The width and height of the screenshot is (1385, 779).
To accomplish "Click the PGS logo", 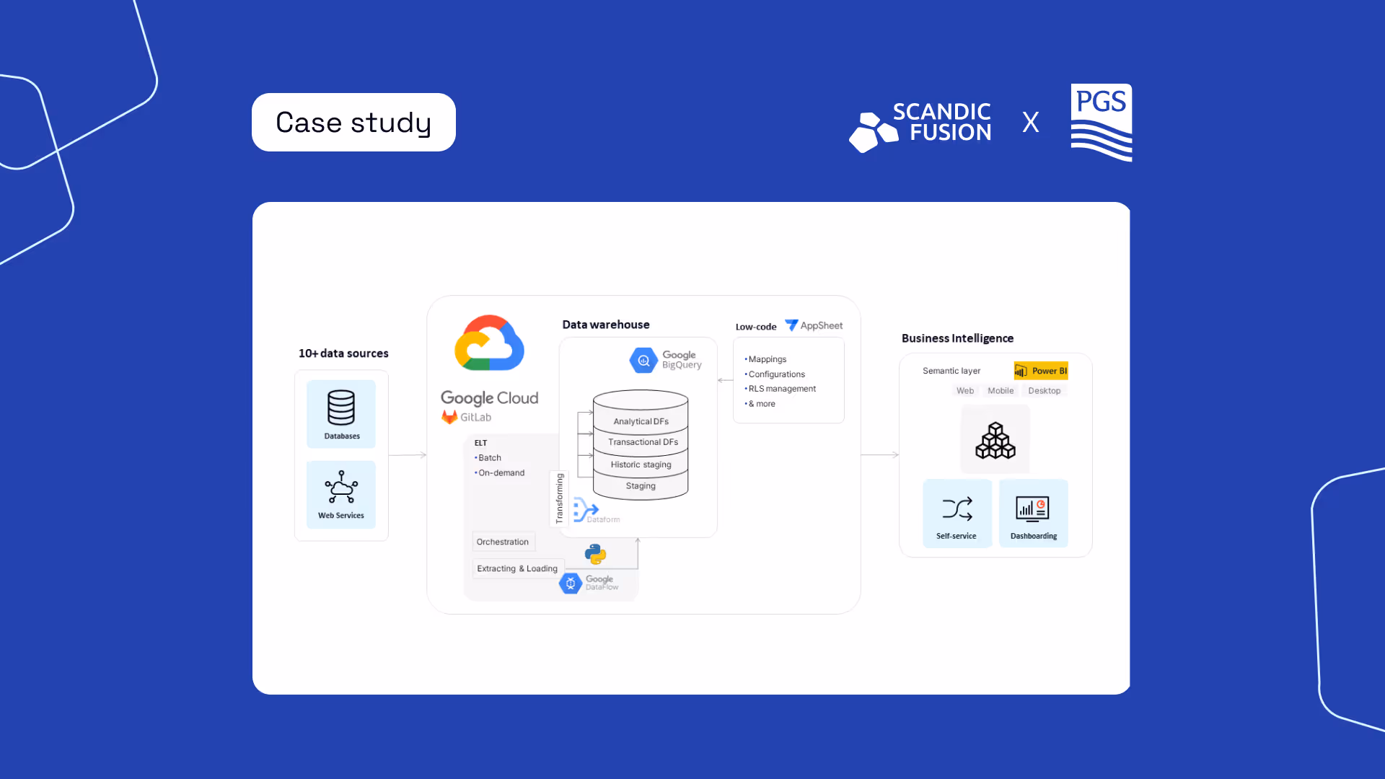I will (1101, 123).
